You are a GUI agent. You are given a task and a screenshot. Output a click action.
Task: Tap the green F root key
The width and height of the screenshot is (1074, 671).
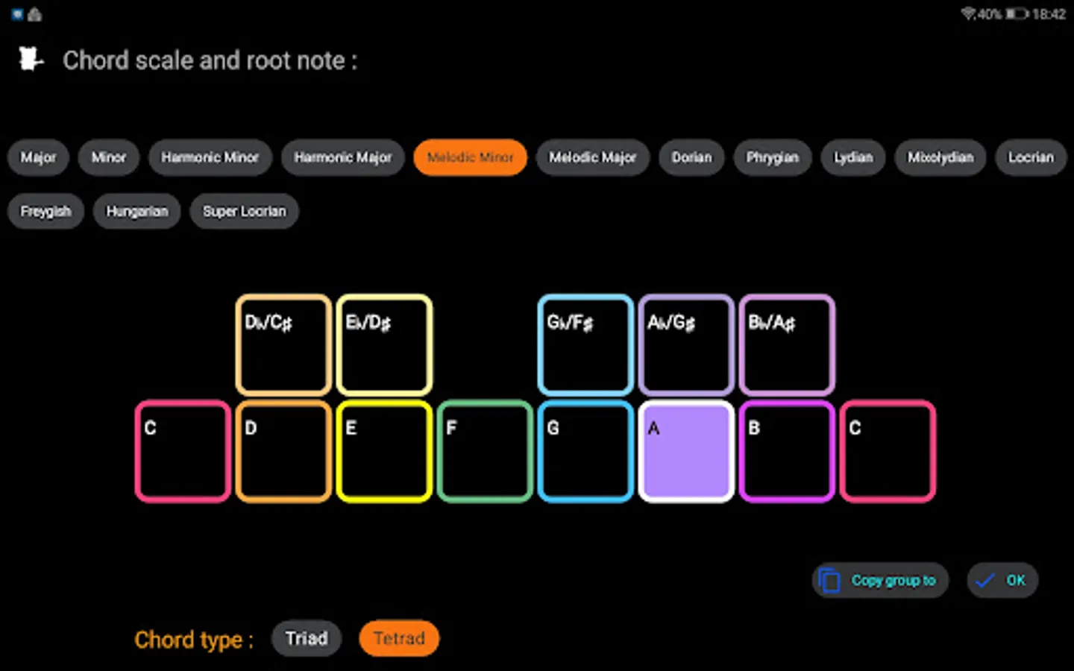[x=485, y=451]
